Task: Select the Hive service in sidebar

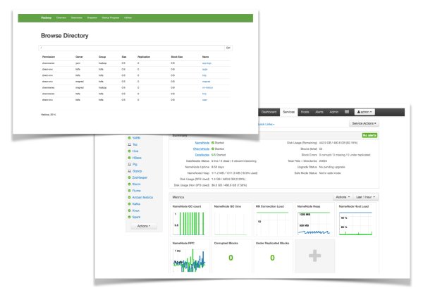Action: [x=135, y=151]
